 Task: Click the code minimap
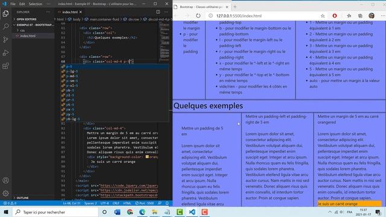[x=164, y=42]
